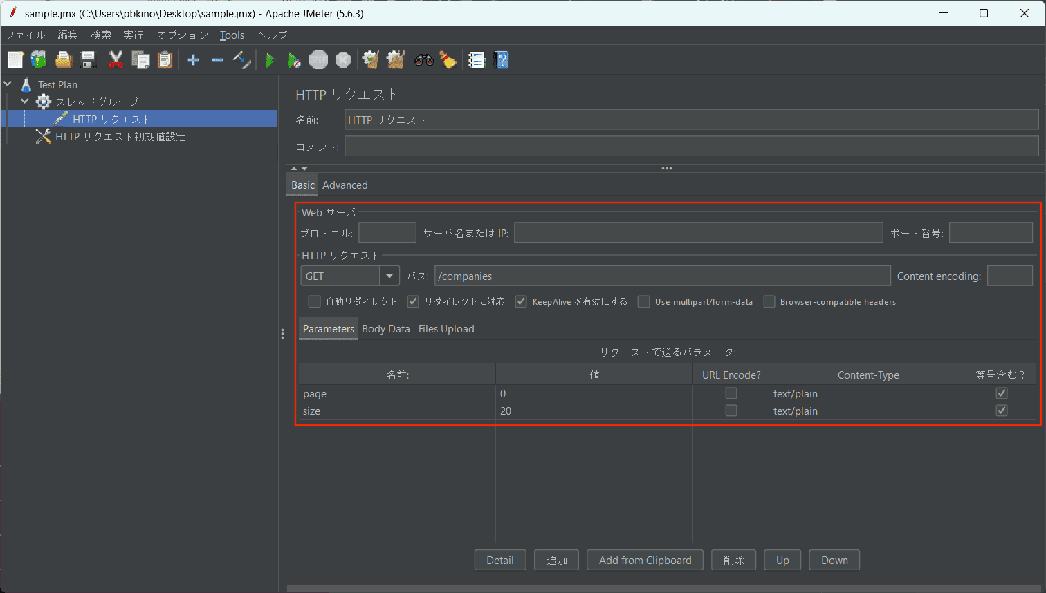Click the Stop test icon
Screen dimensions: 1046x593
click(318, 60)
